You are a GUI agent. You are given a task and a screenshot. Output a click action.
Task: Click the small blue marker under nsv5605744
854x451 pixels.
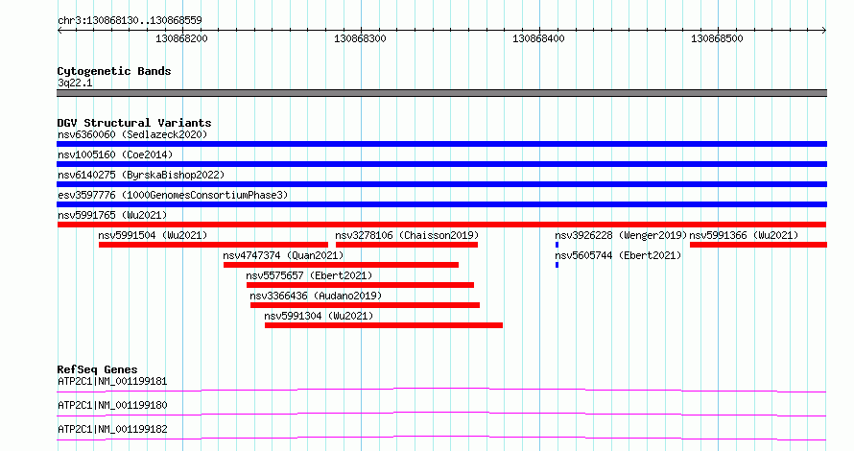557,265
